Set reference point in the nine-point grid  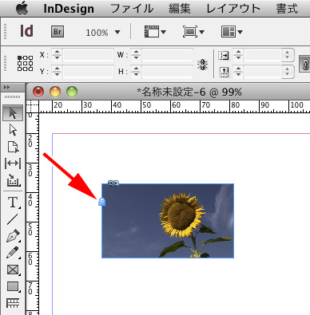coord(26,64)
